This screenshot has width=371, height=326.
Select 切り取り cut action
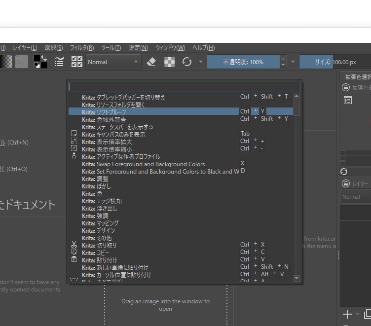181,245
